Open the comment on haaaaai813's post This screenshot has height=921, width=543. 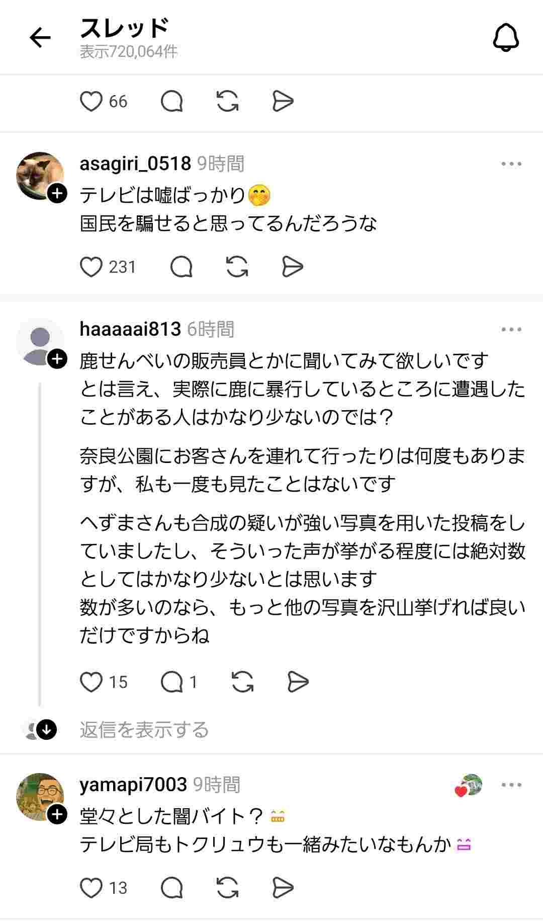pos(172,682)
